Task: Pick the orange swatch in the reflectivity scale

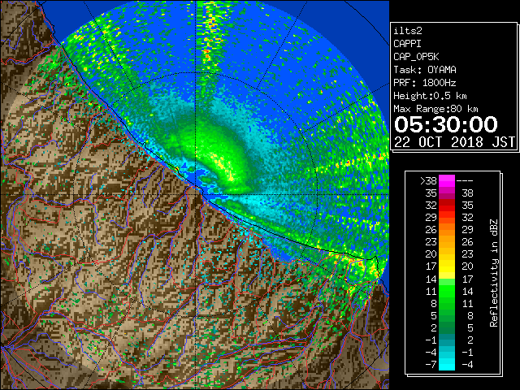Action: click(447, 229)
